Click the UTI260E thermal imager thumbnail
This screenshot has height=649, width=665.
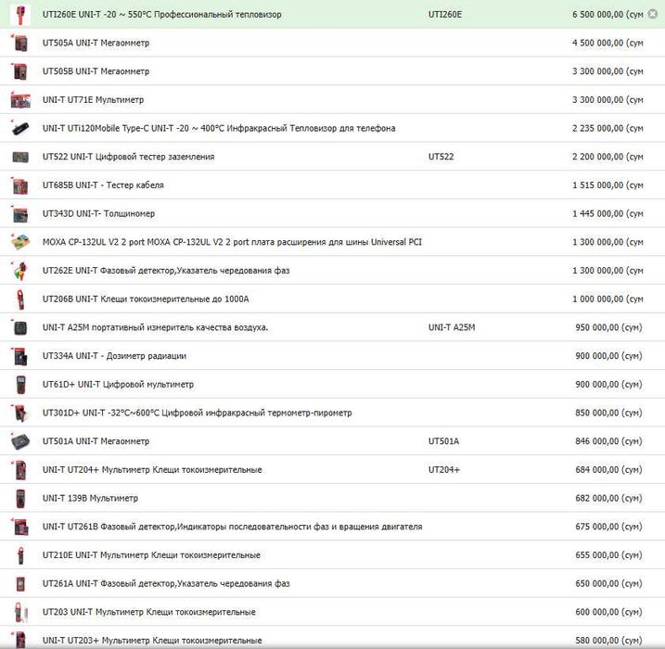[20, 15]
